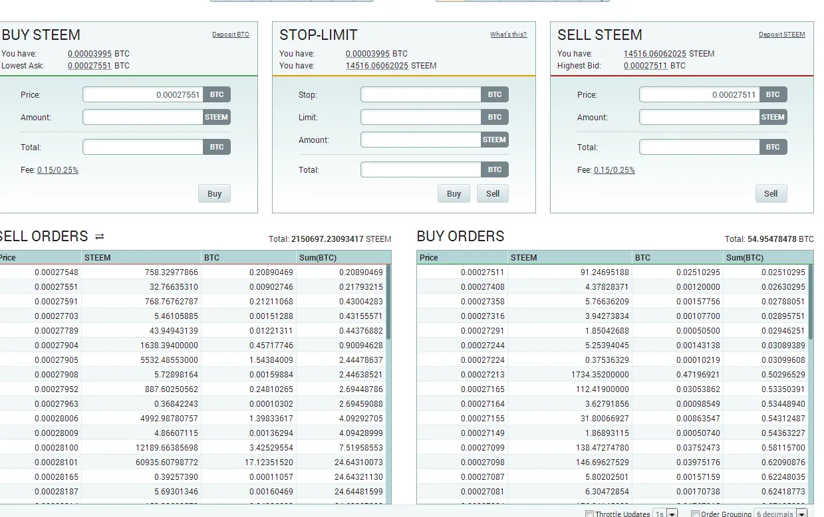Click the BTC balance in Buy STEEM
The image size is (824, 517).
pyautogui.click(x=90, y=54)
